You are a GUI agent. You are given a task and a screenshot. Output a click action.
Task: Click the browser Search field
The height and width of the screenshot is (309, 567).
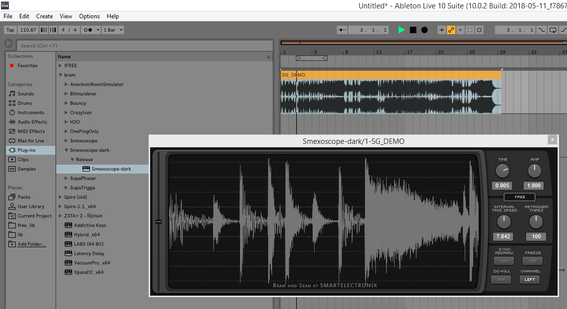[145, 45]
